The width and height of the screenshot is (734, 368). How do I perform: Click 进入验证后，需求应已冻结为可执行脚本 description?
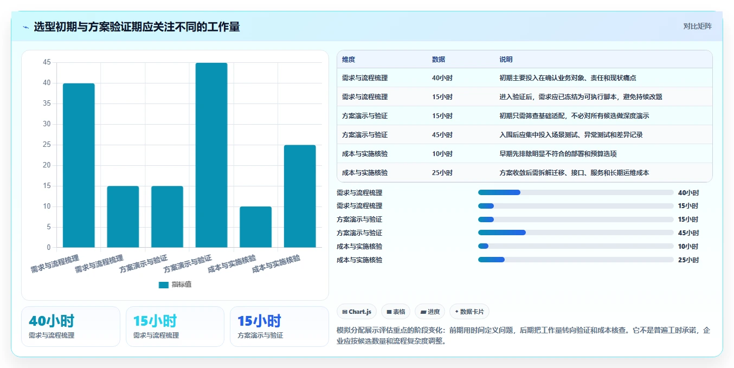click(581, 97)
